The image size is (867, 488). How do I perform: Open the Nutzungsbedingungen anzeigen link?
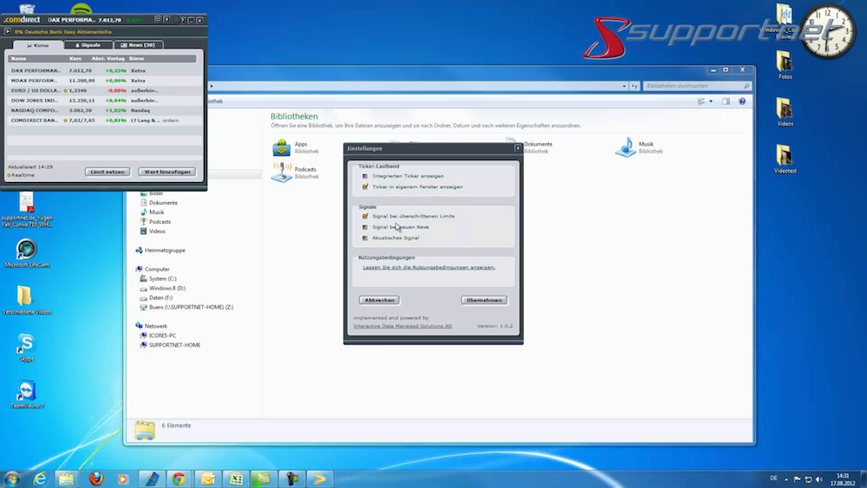point(428,268)
